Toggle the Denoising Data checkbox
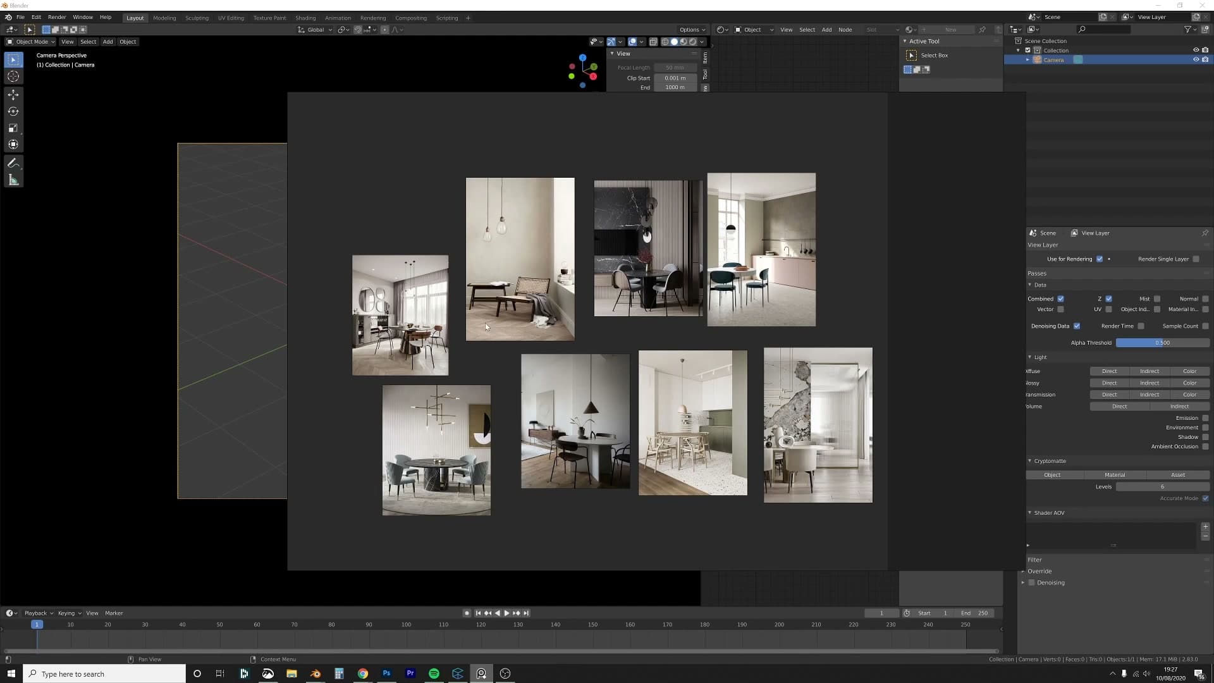1214x683 pixels. (x=1077, y=326)
